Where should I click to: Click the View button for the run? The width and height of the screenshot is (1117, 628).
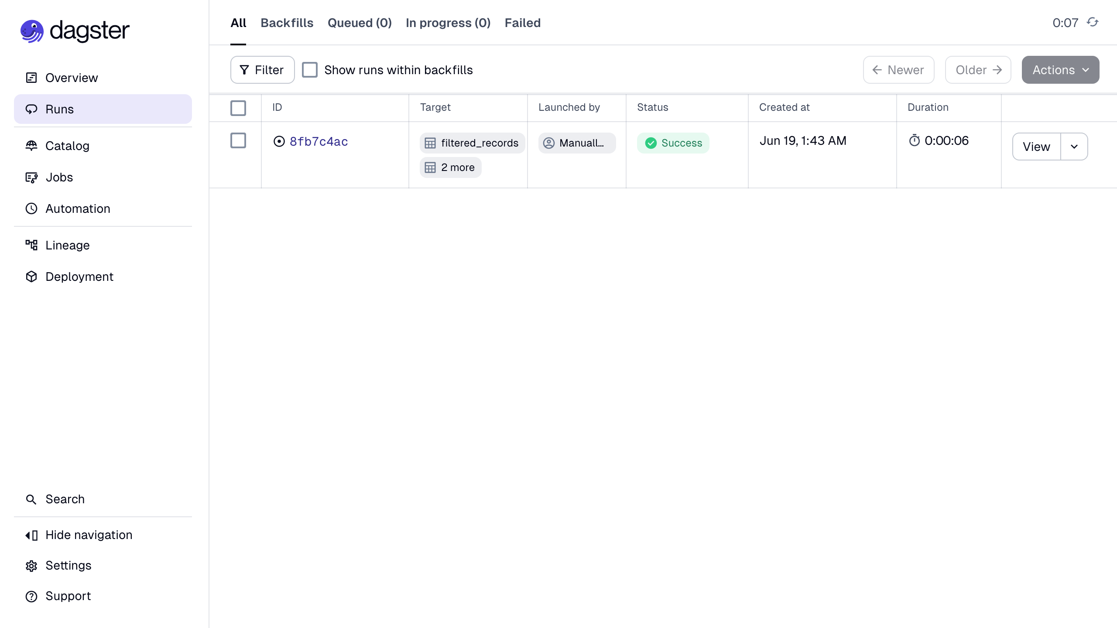click(1037, 147)
